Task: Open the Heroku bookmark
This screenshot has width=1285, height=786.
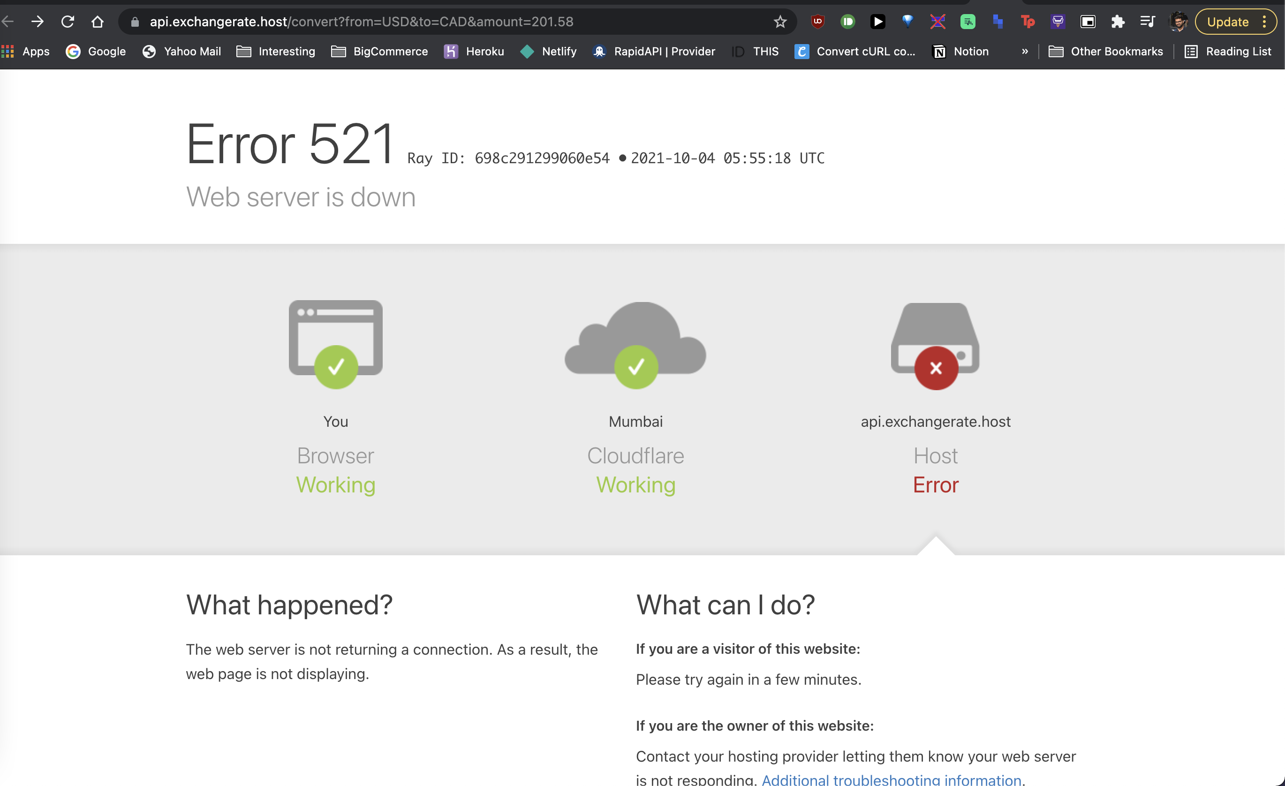Action: [x=474, y=51]
